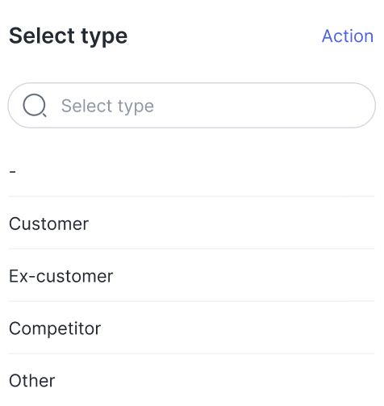Image resolution: width=384 pixels, height=406 pixels.
Task: Select Competitor as the type
Action: (192, 328)
